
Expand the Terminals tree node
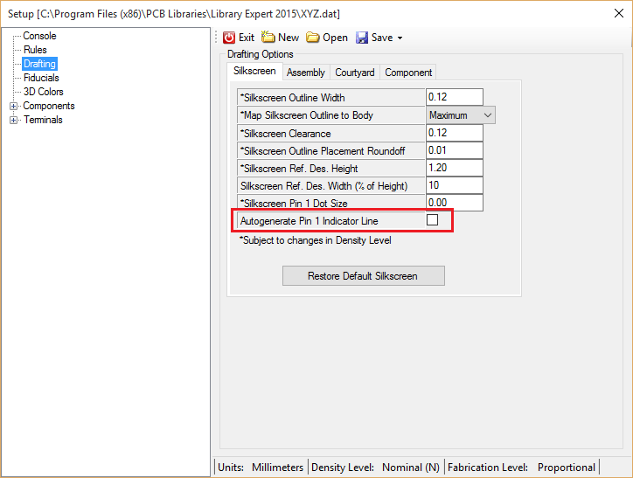click(x=13, y=120)
